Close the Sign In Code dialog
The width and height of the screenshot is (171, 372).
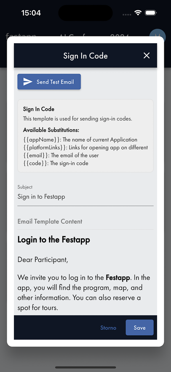[147, 55]
